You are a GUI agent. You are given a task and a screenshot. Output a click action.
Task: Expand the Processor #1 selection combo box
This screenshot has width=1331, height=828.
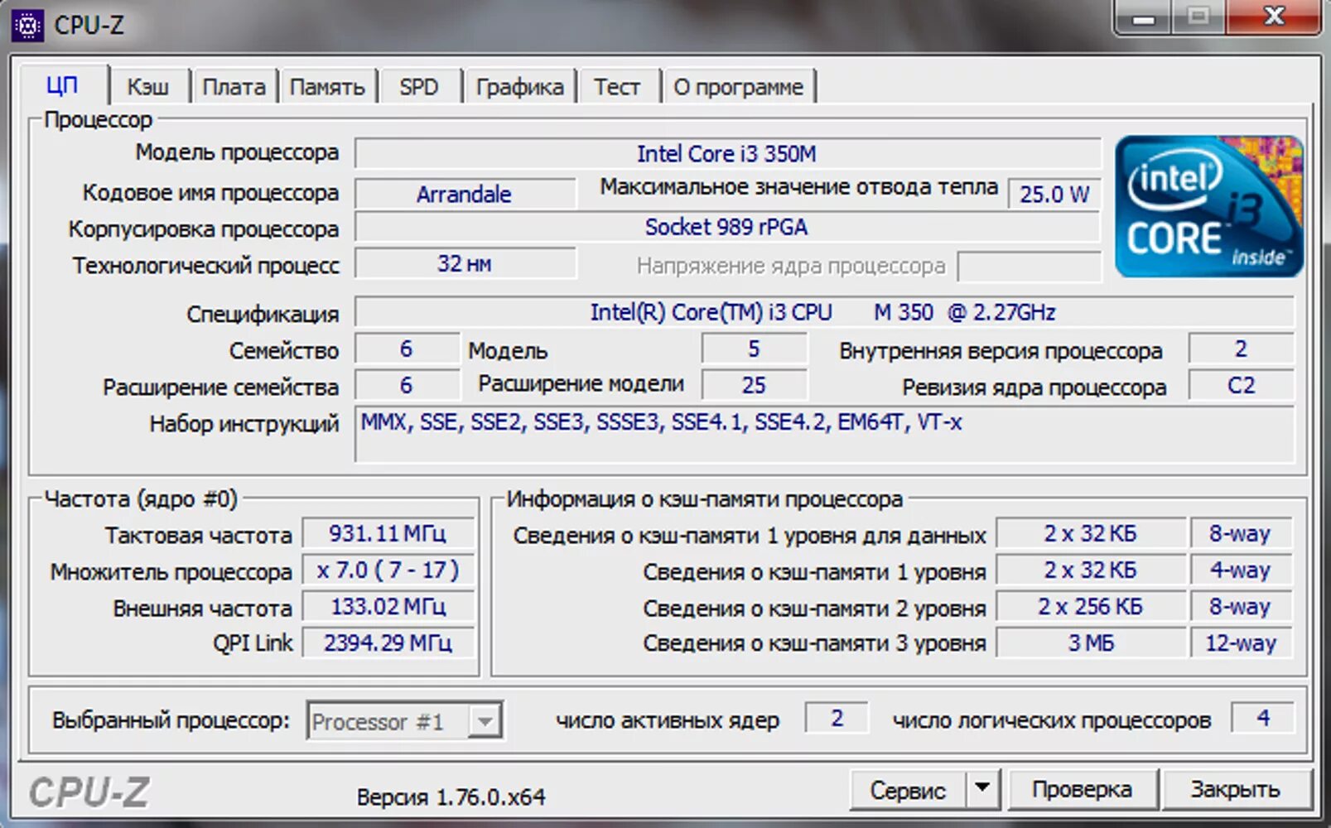(x=404, y=721)
